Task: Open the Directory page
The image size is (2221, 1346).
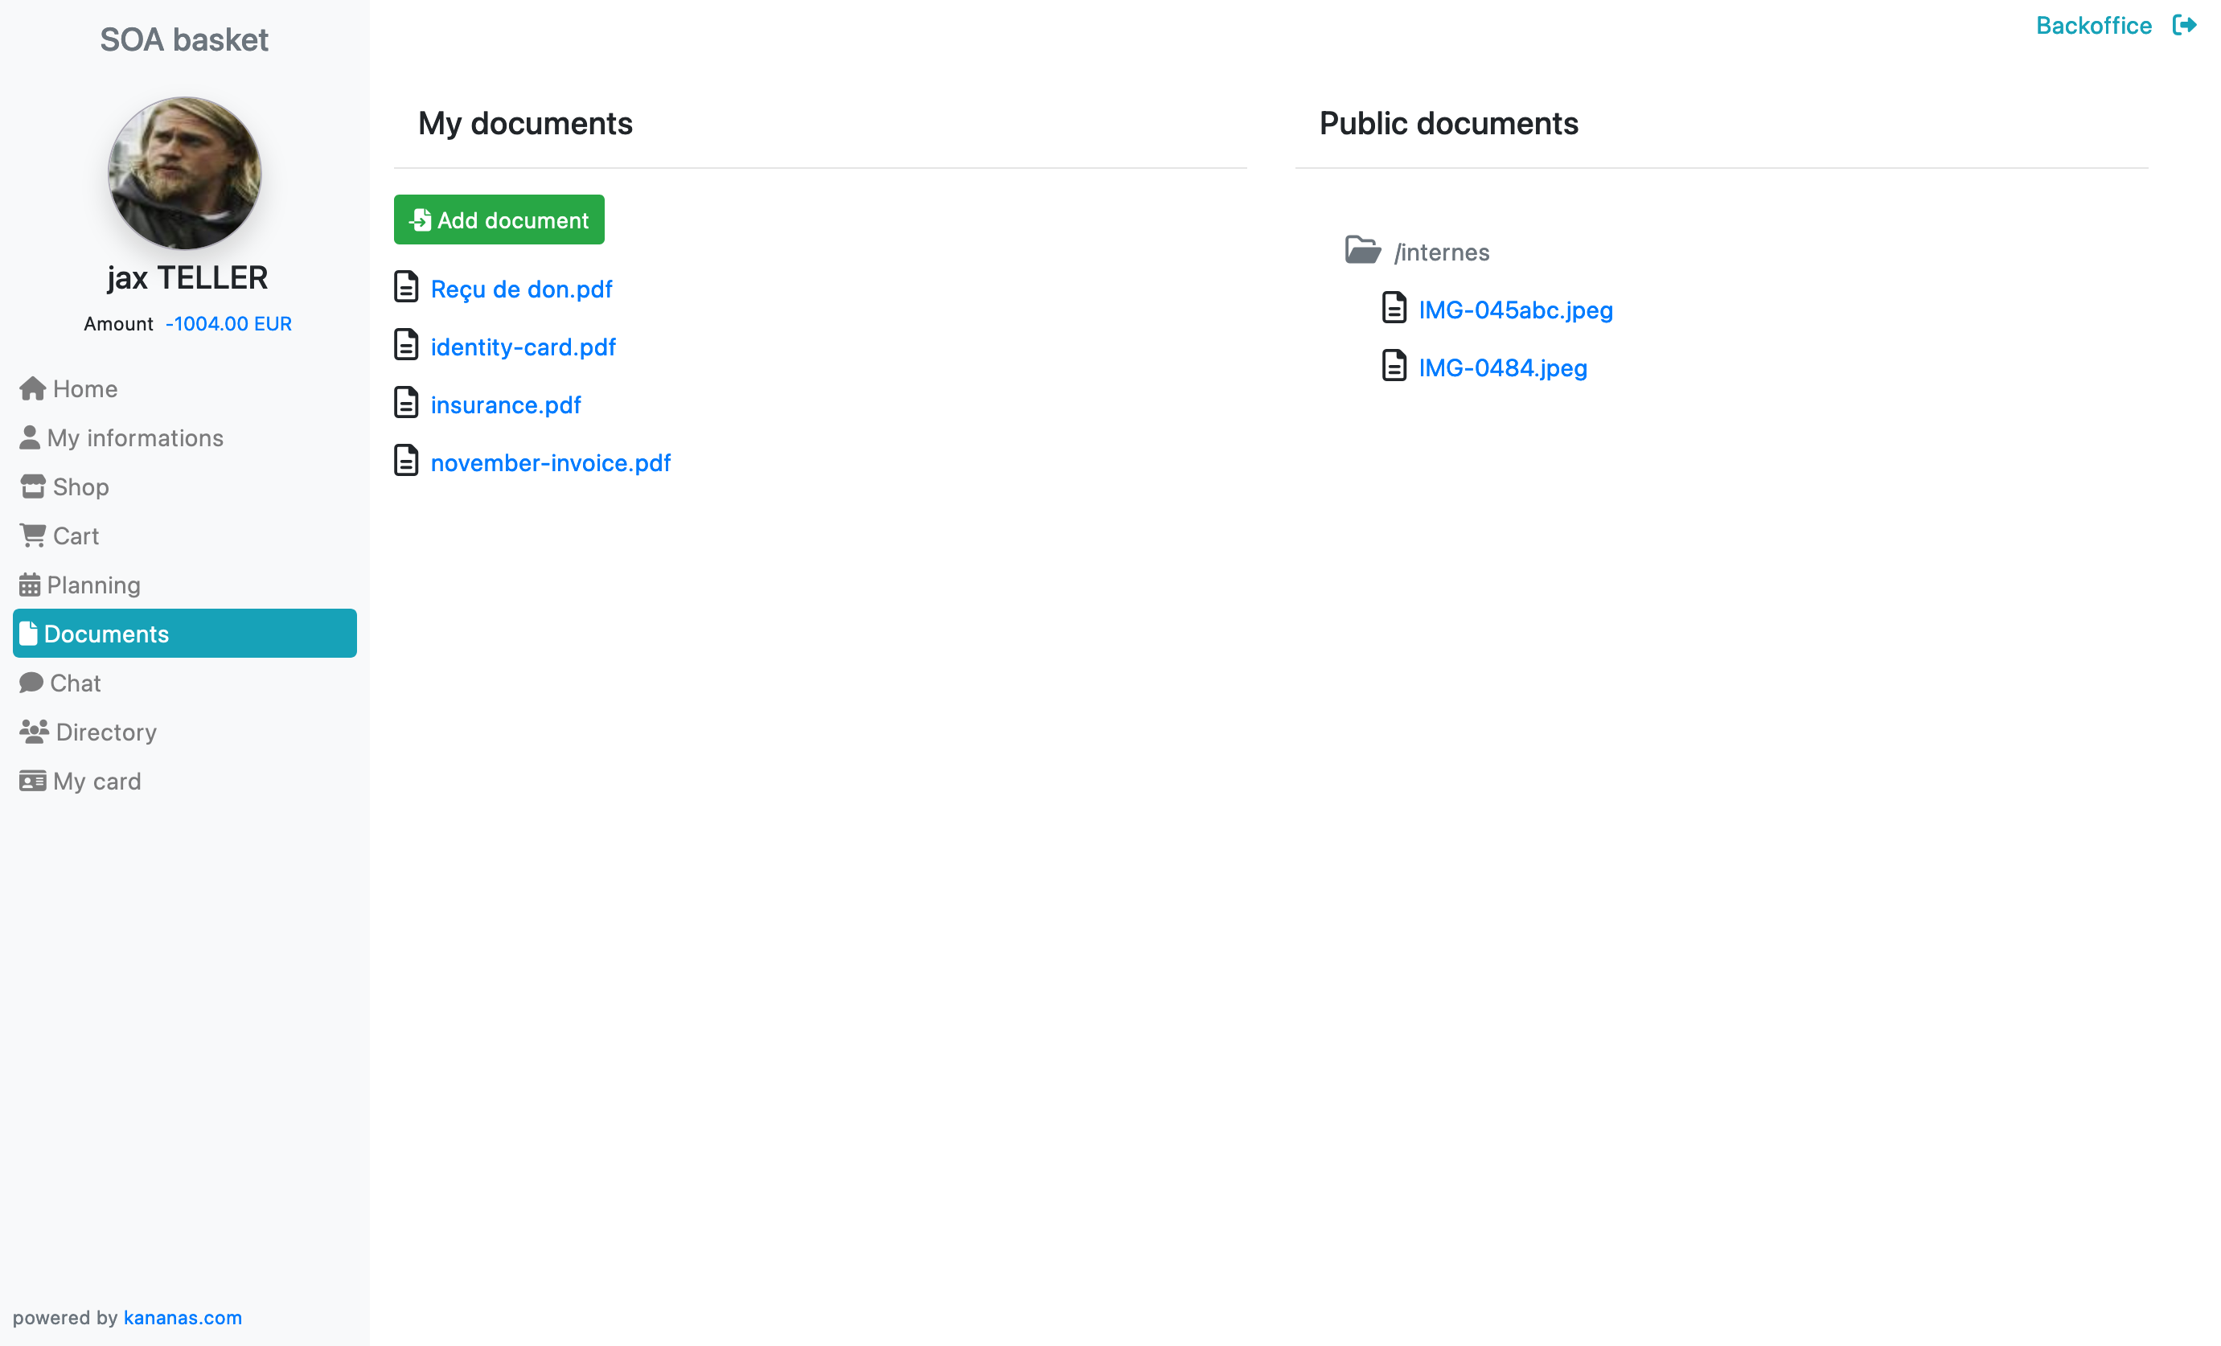Action: click(185, 731)
